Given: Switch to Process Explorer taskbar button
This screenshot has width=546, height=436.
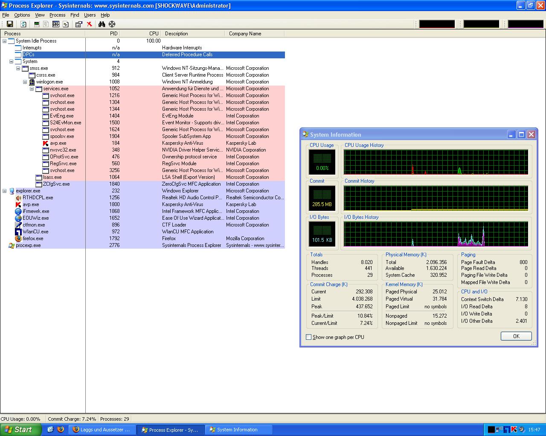Looking at the screenshot, I should click(x=171, y=430).
